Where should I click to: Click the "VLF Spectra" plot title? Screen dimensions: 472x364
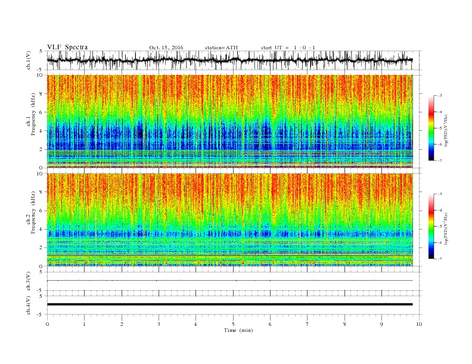[67, 47]
